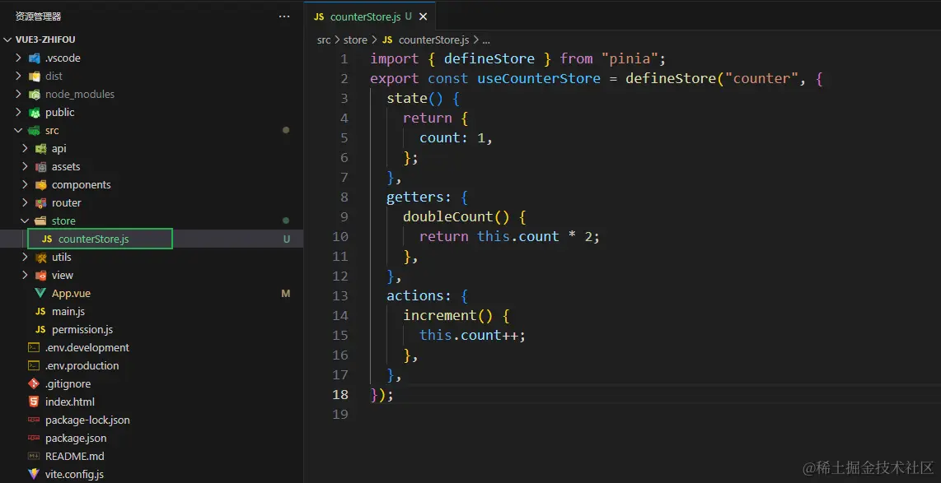Viewport: 941px width, 483px height.
Task: Click the src folder icon
Action: point(35,130)
